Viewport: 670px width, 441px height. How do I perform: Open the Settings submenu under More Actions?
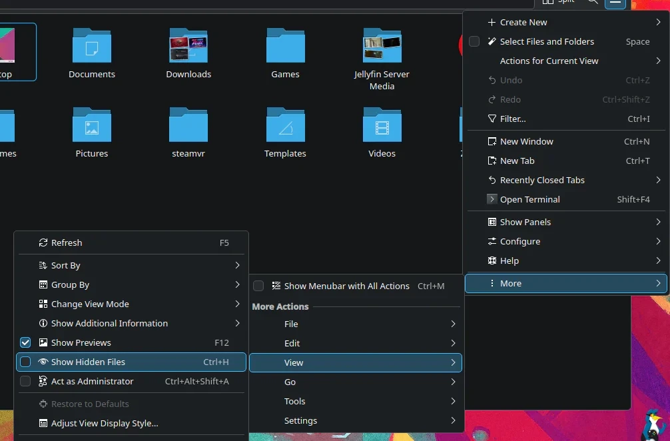(x=356, y=420)
